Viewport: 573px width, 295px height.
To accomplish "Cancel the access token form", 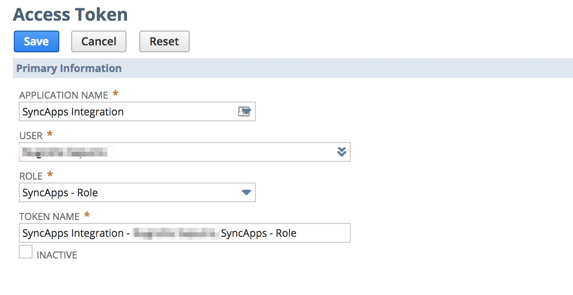I will 99,41.
